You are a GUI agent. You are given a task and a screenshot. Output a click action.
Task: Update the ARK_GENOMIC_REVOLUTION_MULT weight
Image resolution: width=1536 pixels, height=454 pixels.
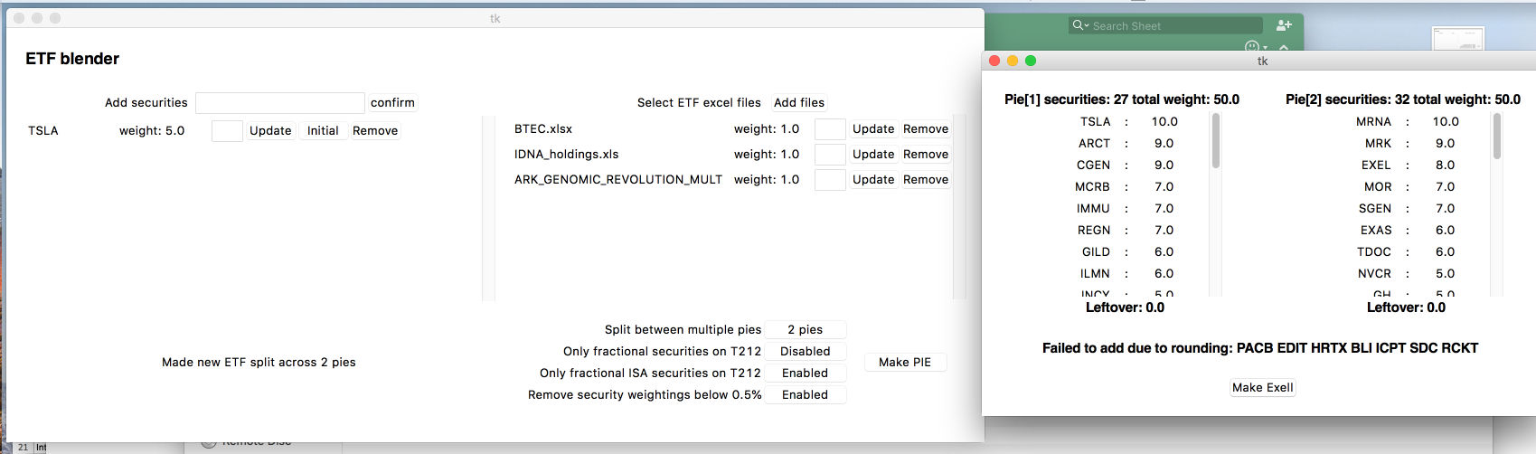tap(873, 179)
